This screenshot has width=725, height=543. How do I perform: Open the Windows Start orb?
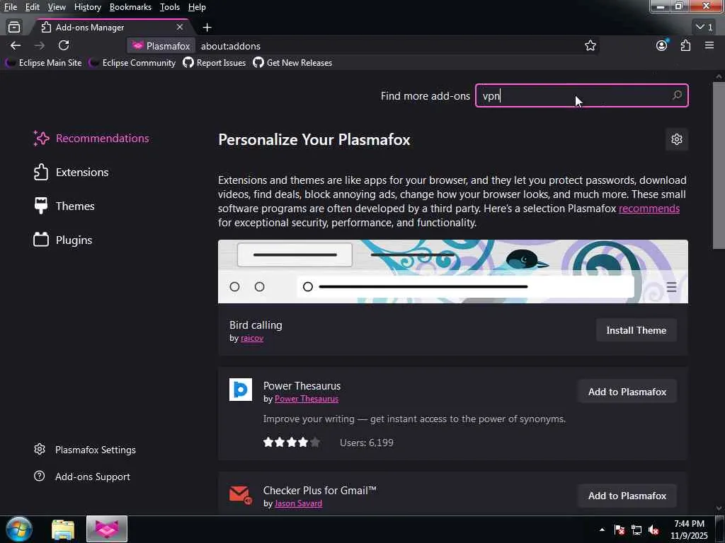[x=19, y=529]
